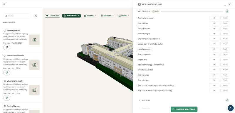Mark Lagring av brannfarlig avfall as FAILED
Viewport: 235px width, 113px height.
click(x=225, y=44)
